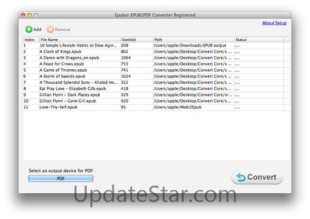Minimize window using the yellow button
This screenshot has height=219, width=310.
tap(30, 15)
